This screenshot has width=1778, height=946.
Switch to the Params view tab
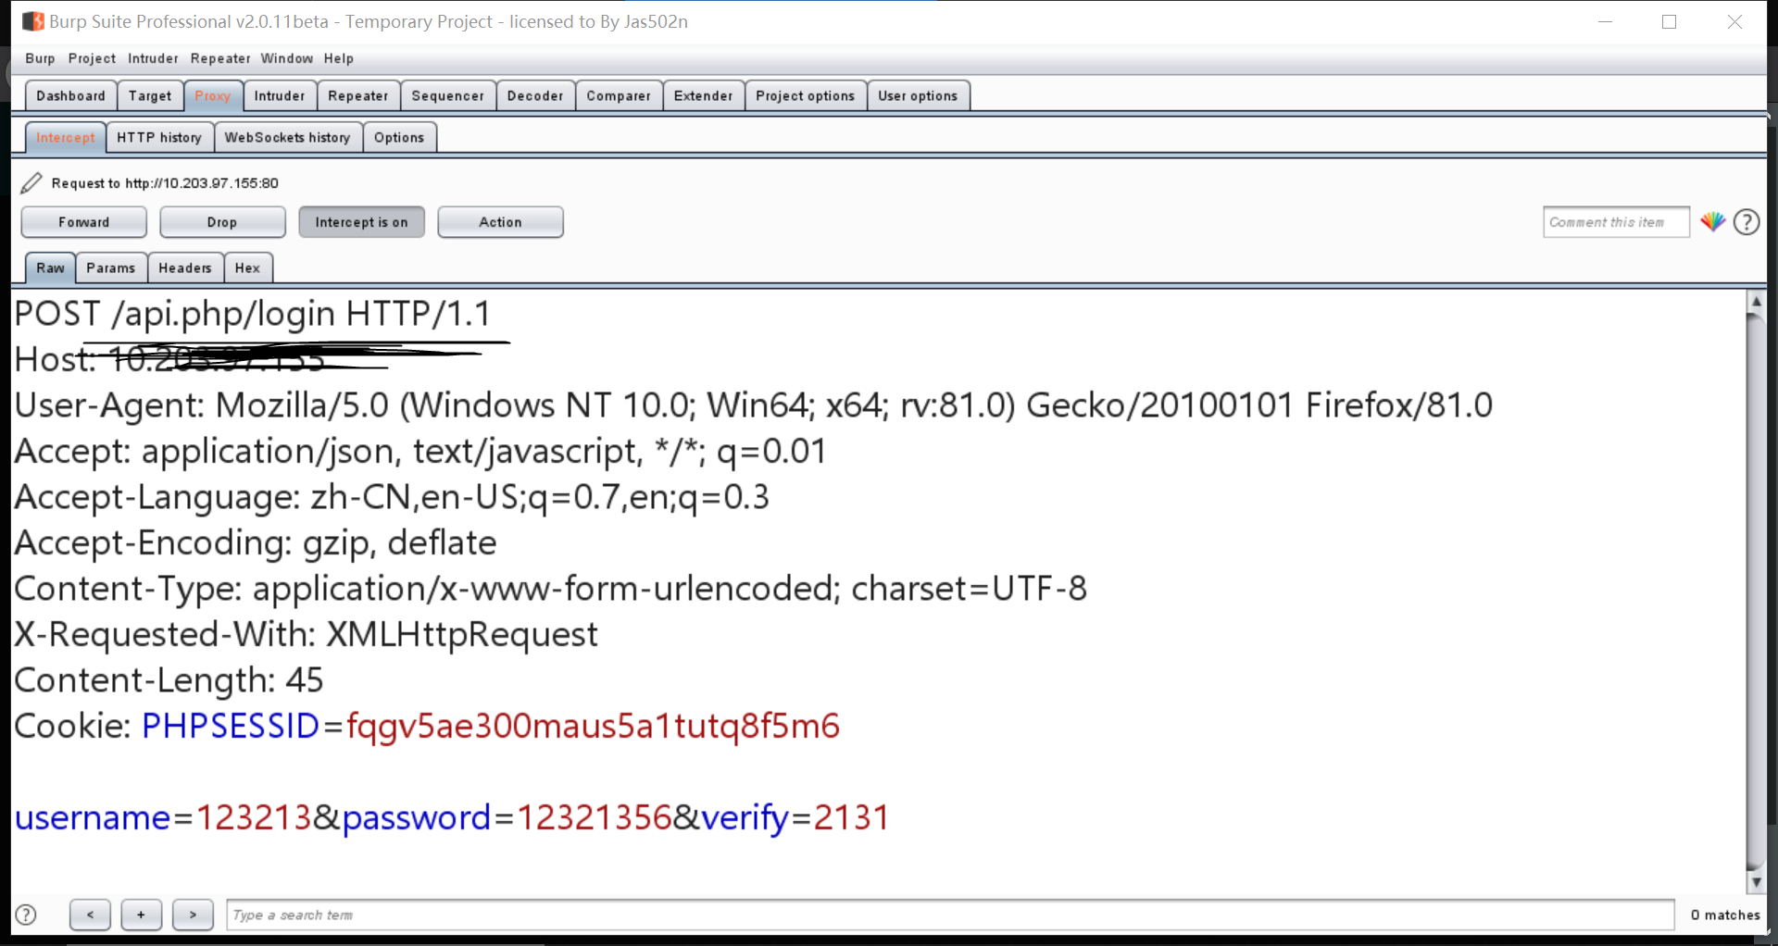(x=111, y=268)
